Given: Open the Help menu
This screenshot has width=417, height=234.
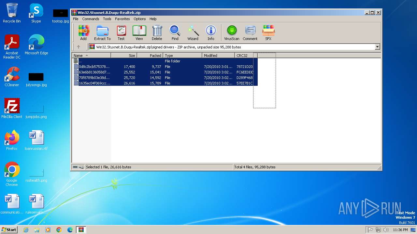Looking at the screenshot, I should coord(153,19).
